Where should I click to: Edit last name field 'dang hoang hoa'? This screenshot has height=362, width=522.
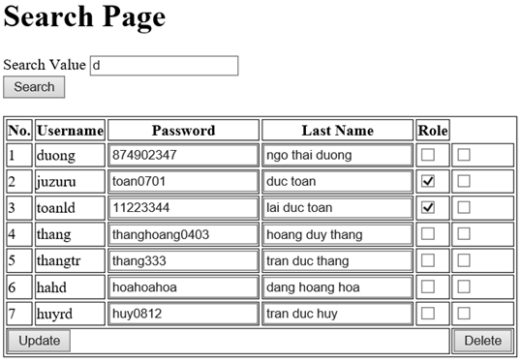pyautogui.click(x=338, y=287)
